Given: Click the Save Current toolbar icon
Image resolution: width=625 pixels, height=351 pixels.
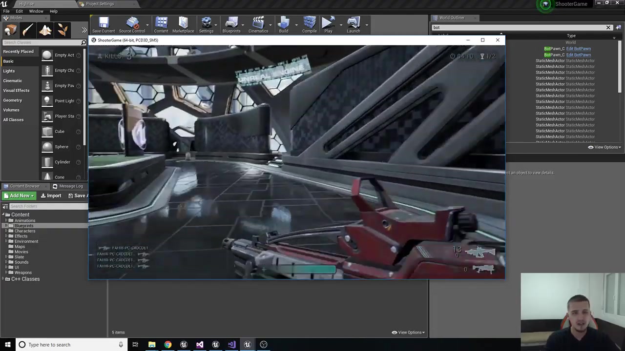Looking at the screenshot, I should [x=104, y=25].
